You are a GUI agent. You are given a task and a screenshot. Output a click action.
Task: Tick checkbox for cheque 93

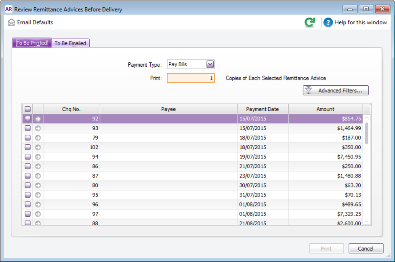(x=28, y=128)
